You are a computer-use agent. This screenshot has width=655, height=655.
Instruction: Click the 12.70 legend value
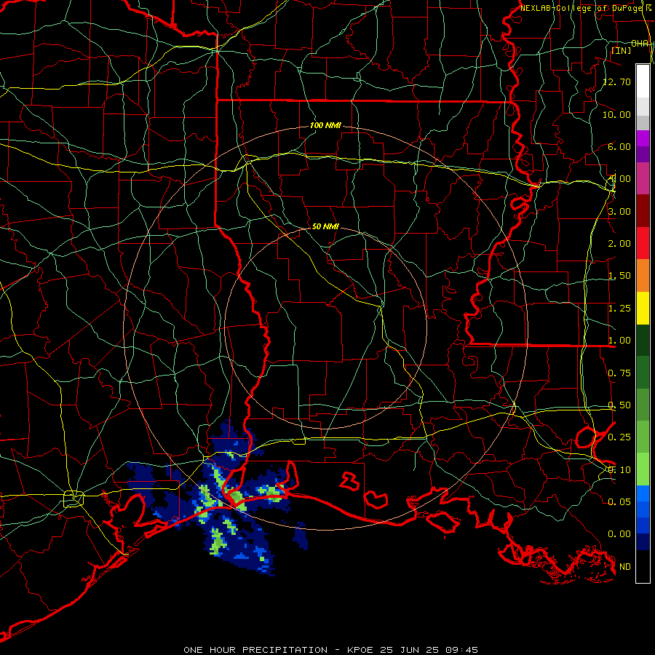coord(617,82)
